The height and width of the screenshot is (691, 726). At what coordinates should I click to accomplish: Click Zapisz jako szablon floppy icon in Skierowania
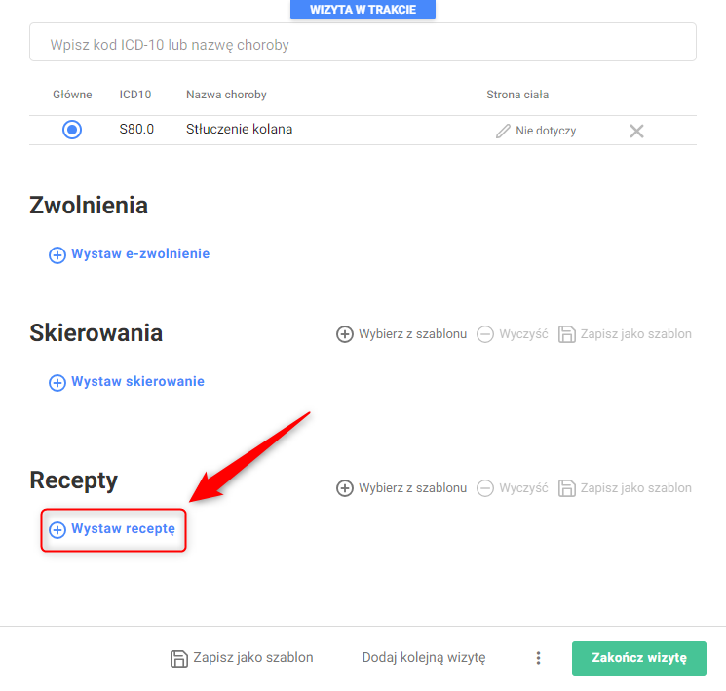pyautogui.click(x=567, y=334)
